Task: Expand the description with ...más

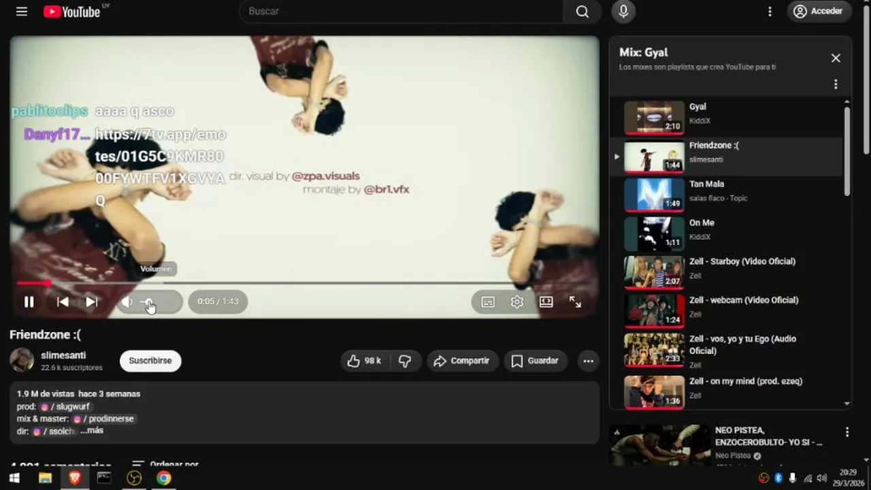Action: click(x=92, y=431)
